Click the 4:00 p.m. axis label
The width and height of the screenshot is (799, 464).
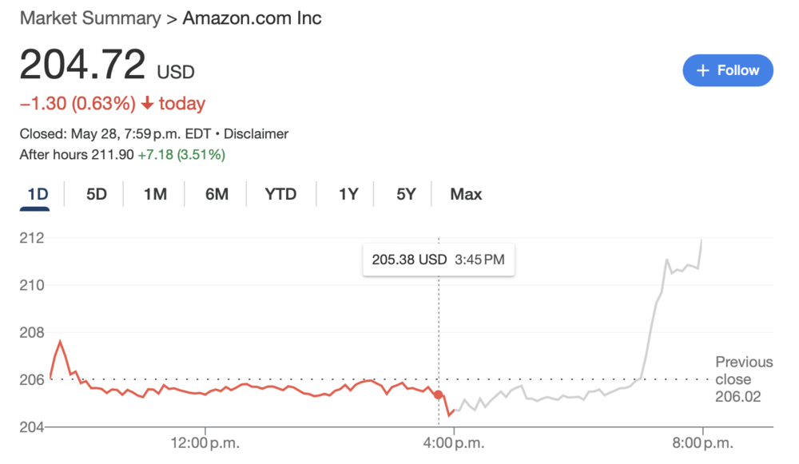tap(453, 442)
